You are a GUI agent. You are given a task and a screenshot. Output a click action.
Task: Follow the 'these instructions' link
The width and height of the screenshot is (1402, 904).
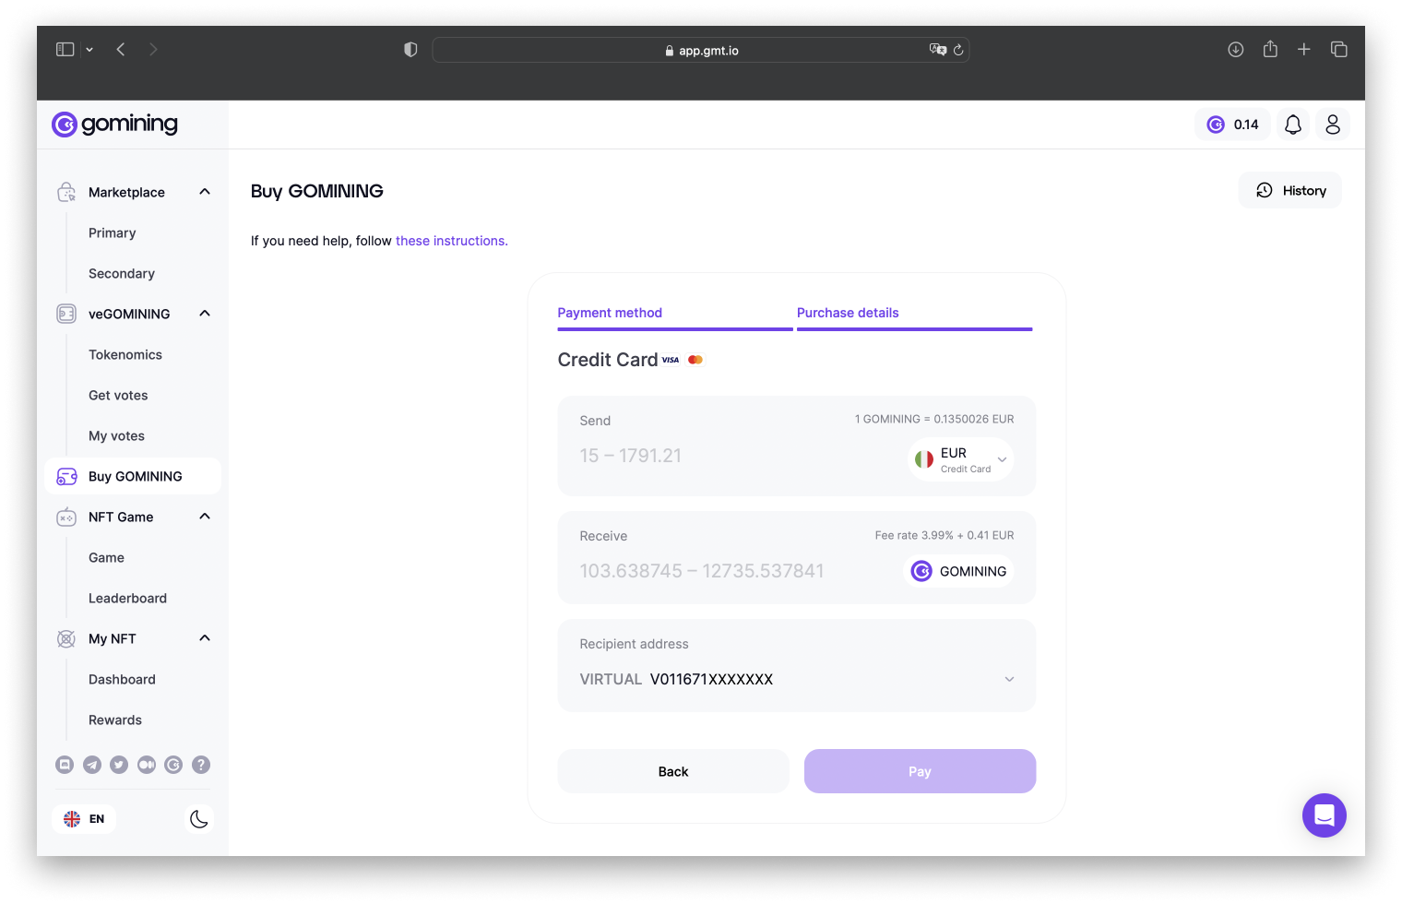(452, 241)
